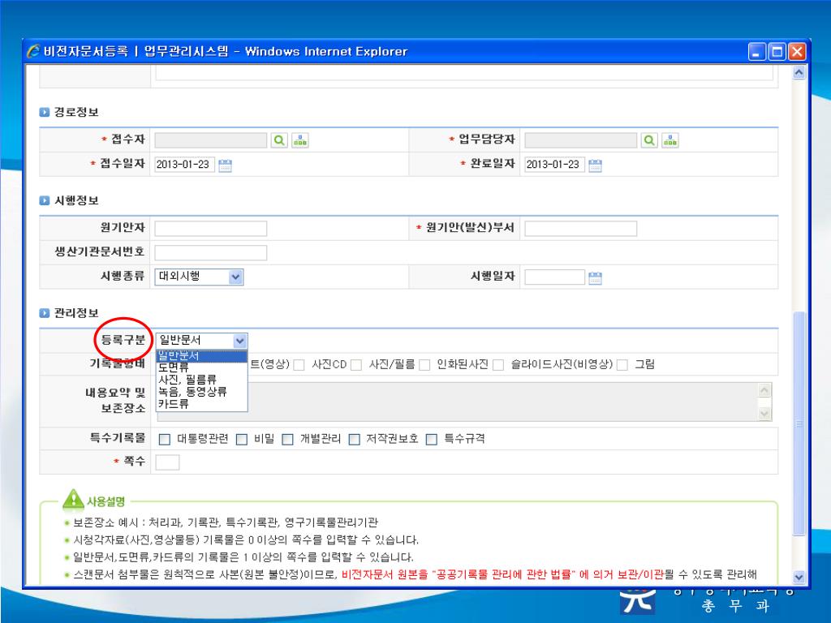Enable the 비밀 checkbox
Viewport: 831px width, 623px height.
tap(242, 440)
